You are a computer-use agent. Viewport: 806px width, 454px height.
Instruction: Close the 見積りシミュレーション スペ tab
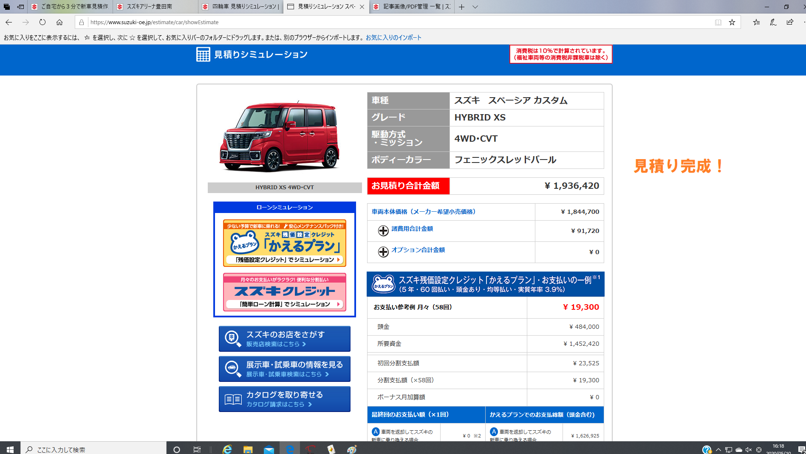pyautogui.click(x=362, y=7)
